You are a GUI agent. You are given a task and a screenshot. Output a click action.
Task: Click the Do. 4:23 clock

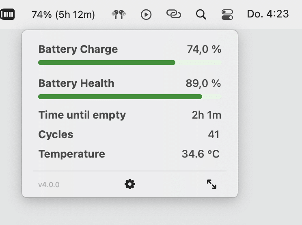point(268,14)
